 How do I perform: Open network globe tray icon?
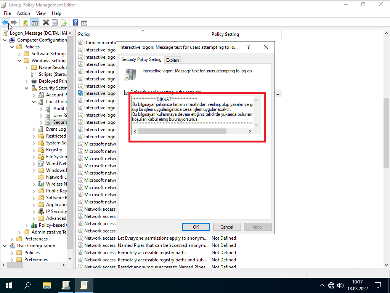[331, 285]
